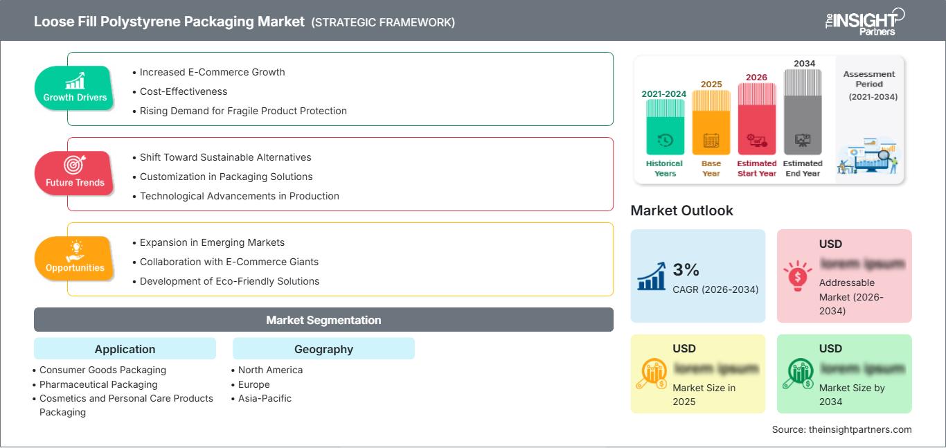Click the Consumer Goods Packaging item
The image size is (946, 448).
tap(102, 370)
